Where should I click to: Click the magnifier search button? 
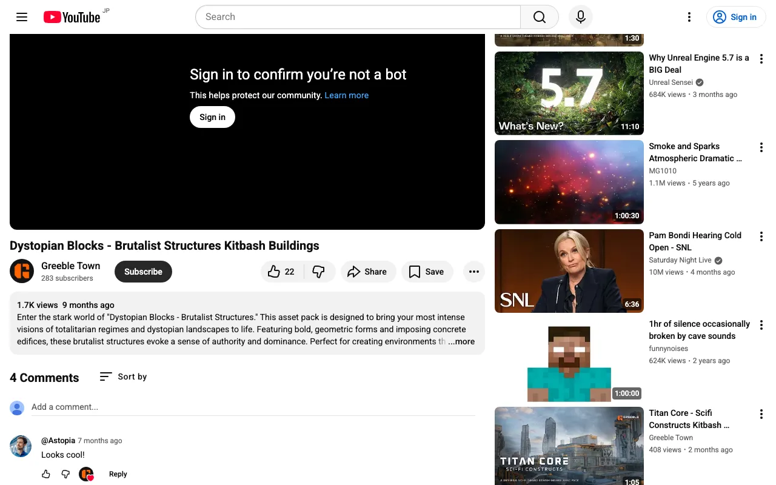pos(539,17)
